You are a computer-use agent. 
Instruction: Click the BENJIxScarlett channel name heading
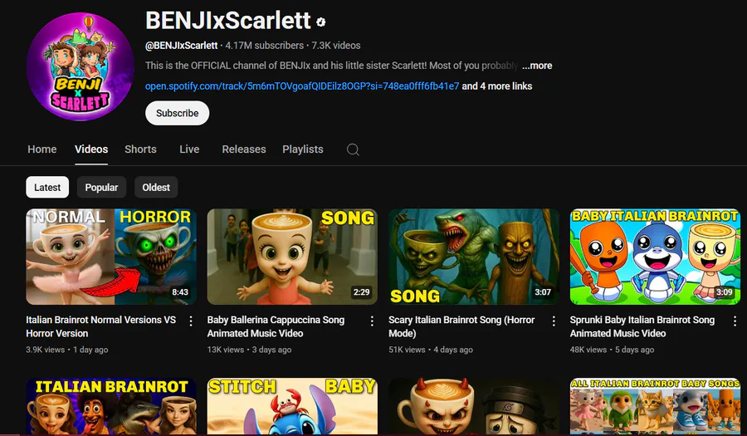coord(228,21)
